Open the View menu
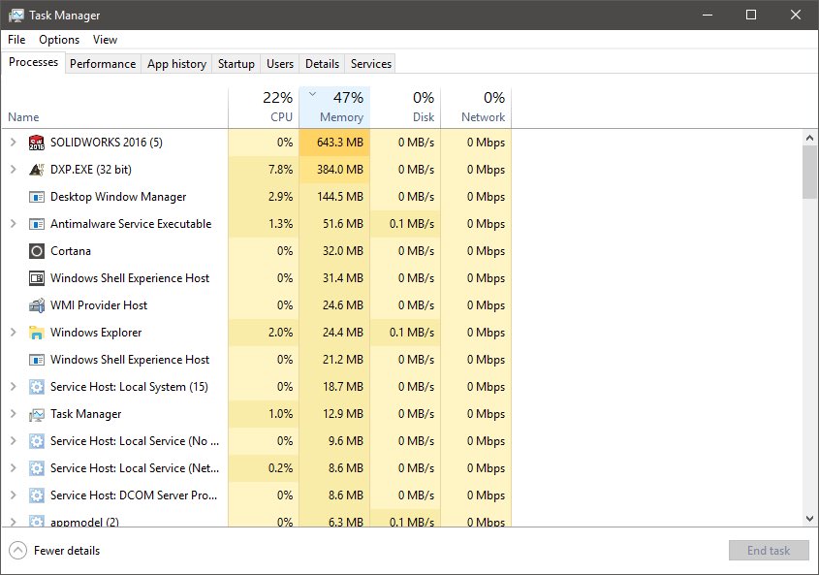The height and width of the screenshot is (575, 819). pyautogui.click(x=105, y=40)
